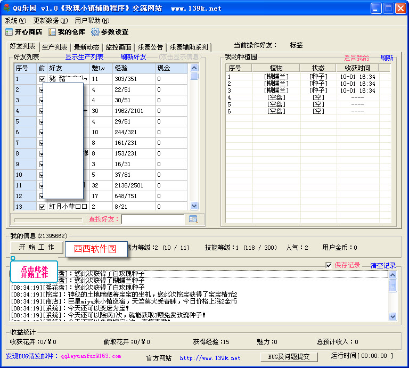Click the 清空记录 link
The image size is (409, 368).
[x=383, y=265]
